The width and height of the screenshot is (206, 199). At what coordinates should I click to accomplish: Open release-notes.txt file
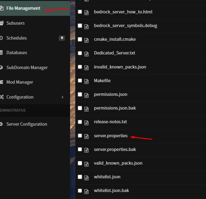click(x=110, y=122)
